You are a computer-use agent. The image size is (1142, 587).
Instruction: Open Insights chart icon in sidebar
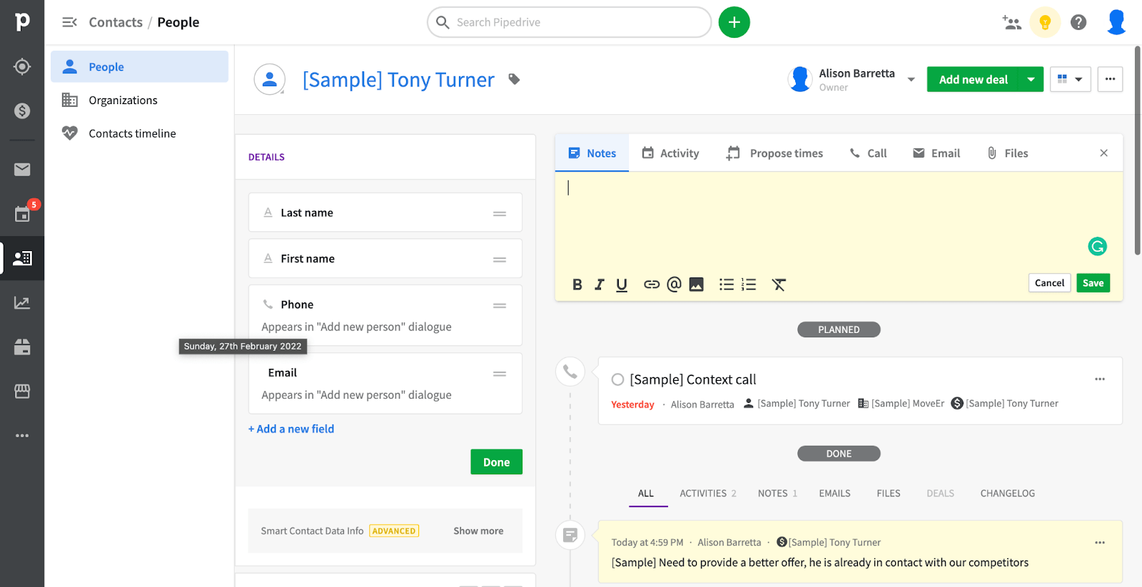click(22, 302)
